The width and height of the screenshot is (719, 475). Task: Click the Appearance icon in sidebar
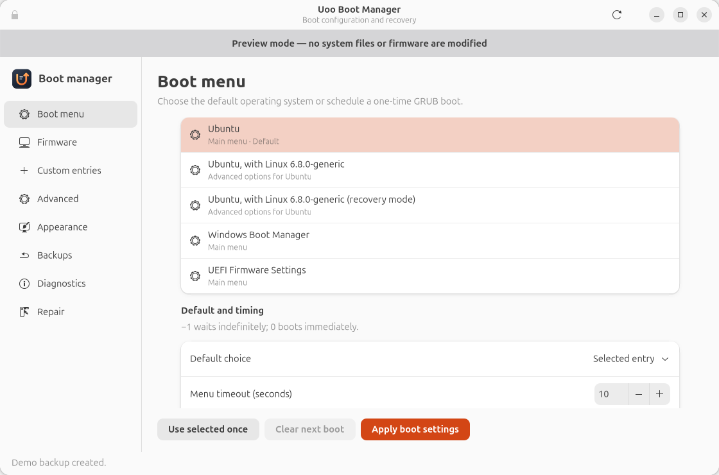click(24, 227)
